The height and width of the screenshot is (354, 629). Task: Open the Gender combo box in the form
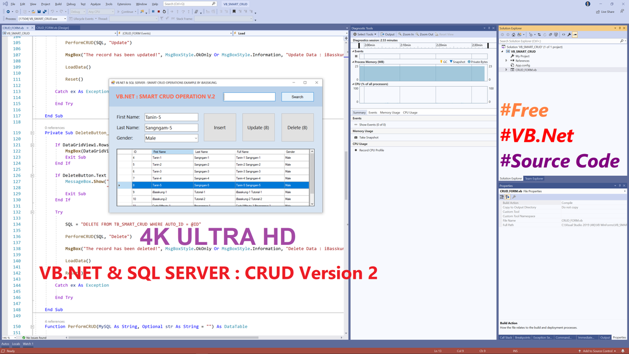(x=171, y=138)
